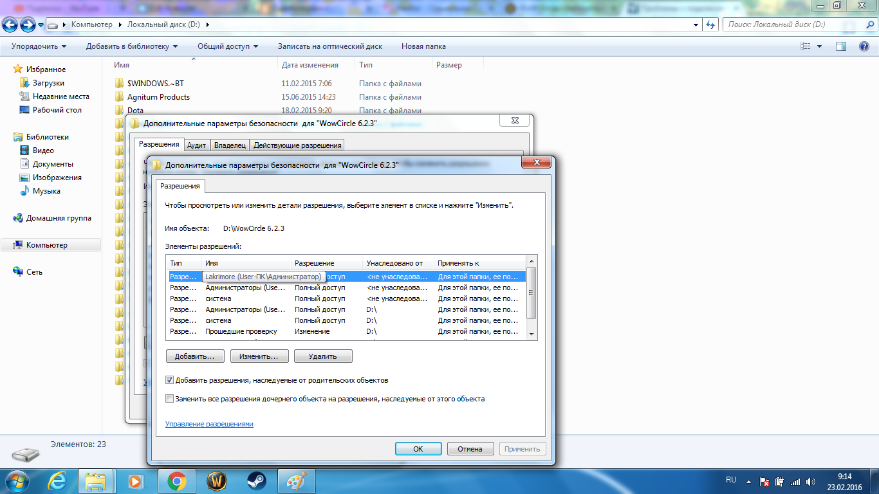Switch to the Аудит tab
Screen dimensions: 879x494
[x=196, y=145]
